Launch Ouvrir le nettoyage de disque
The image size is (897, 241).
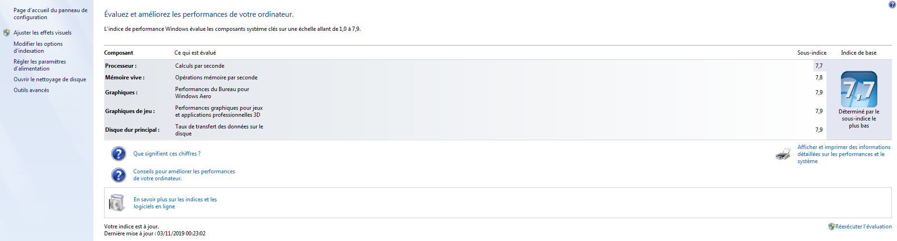pos(50,79)
